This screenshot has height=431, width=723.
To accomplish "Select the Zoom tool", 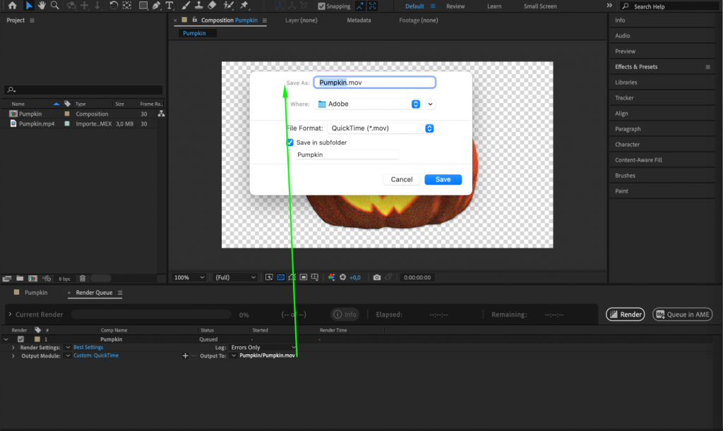I will click(x=54, y=6).
